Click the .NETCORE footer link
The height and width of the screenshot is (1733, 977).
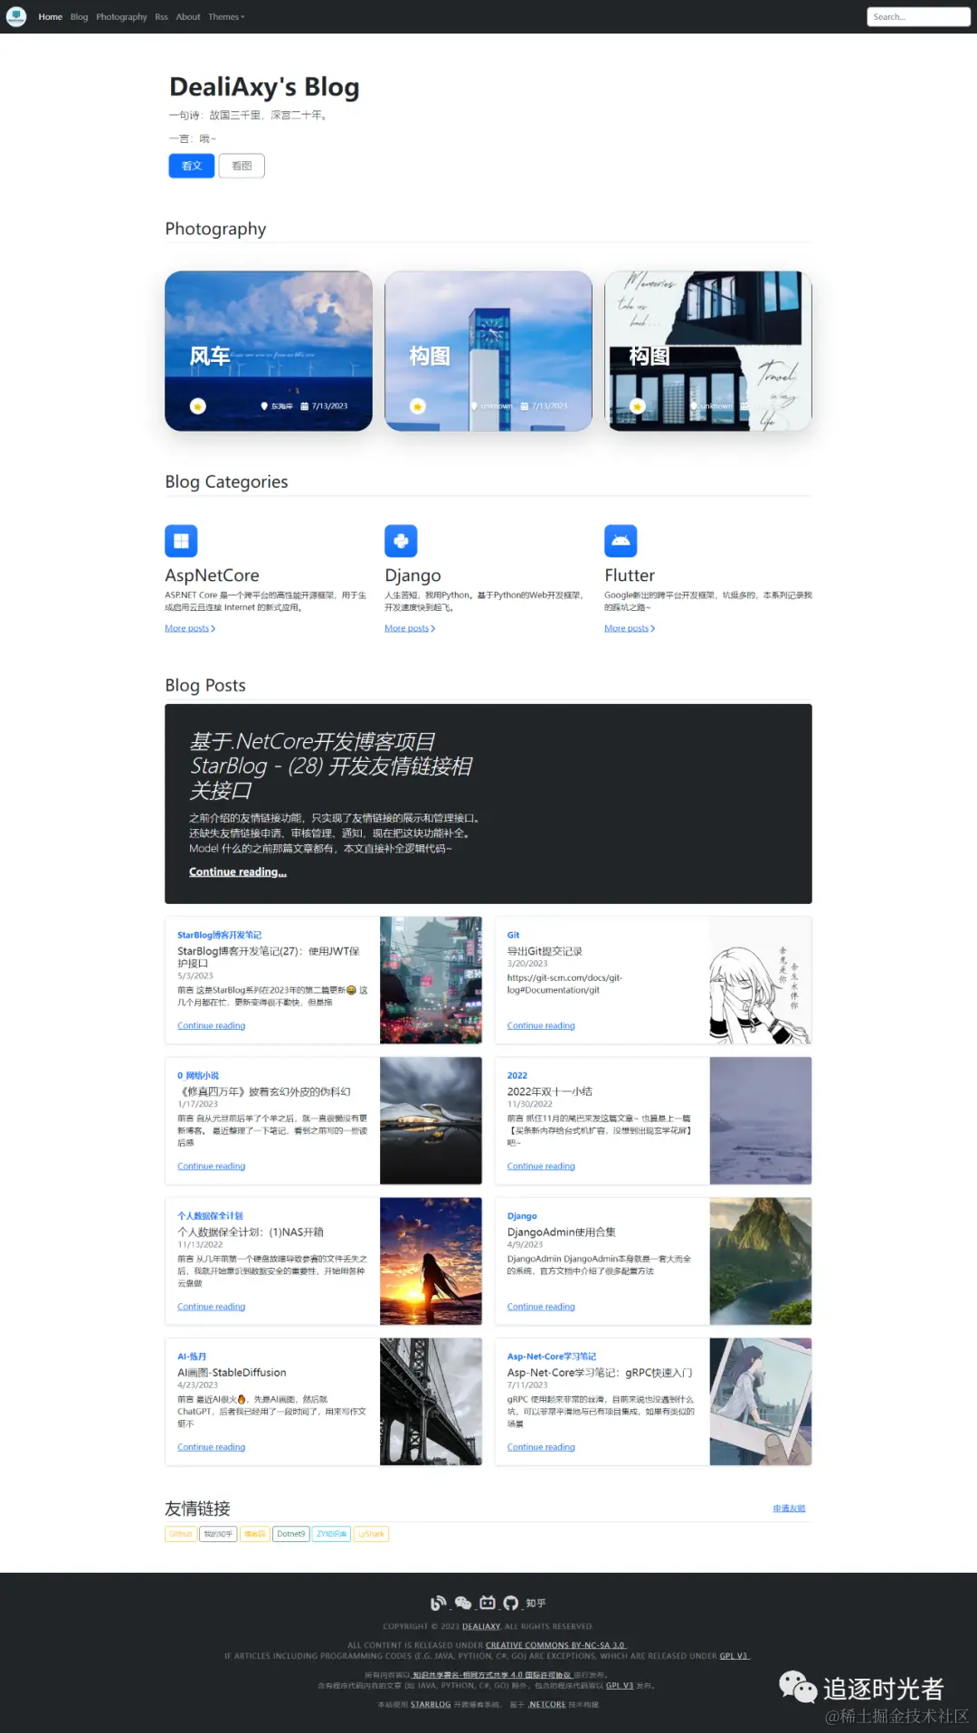click(546, 1704)
